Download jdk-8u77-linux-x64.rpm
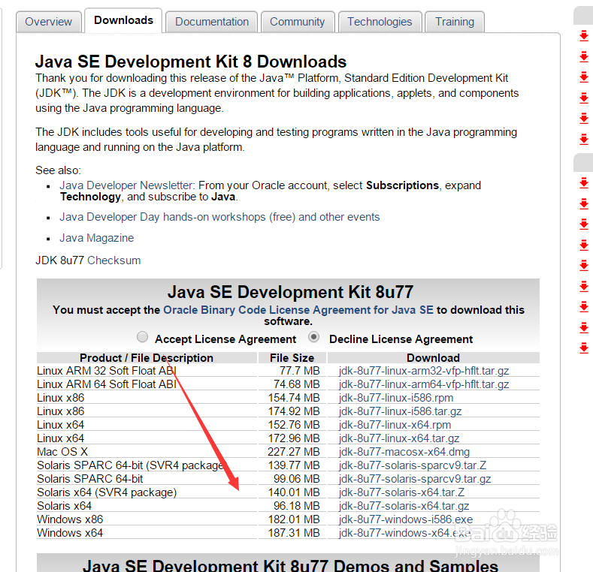The image size is (593, 572). pos(395,425)
